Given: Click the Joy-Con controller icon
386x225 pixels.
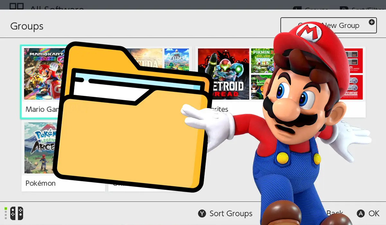Looking at the screenshot, I should click(x=16, y=213).
